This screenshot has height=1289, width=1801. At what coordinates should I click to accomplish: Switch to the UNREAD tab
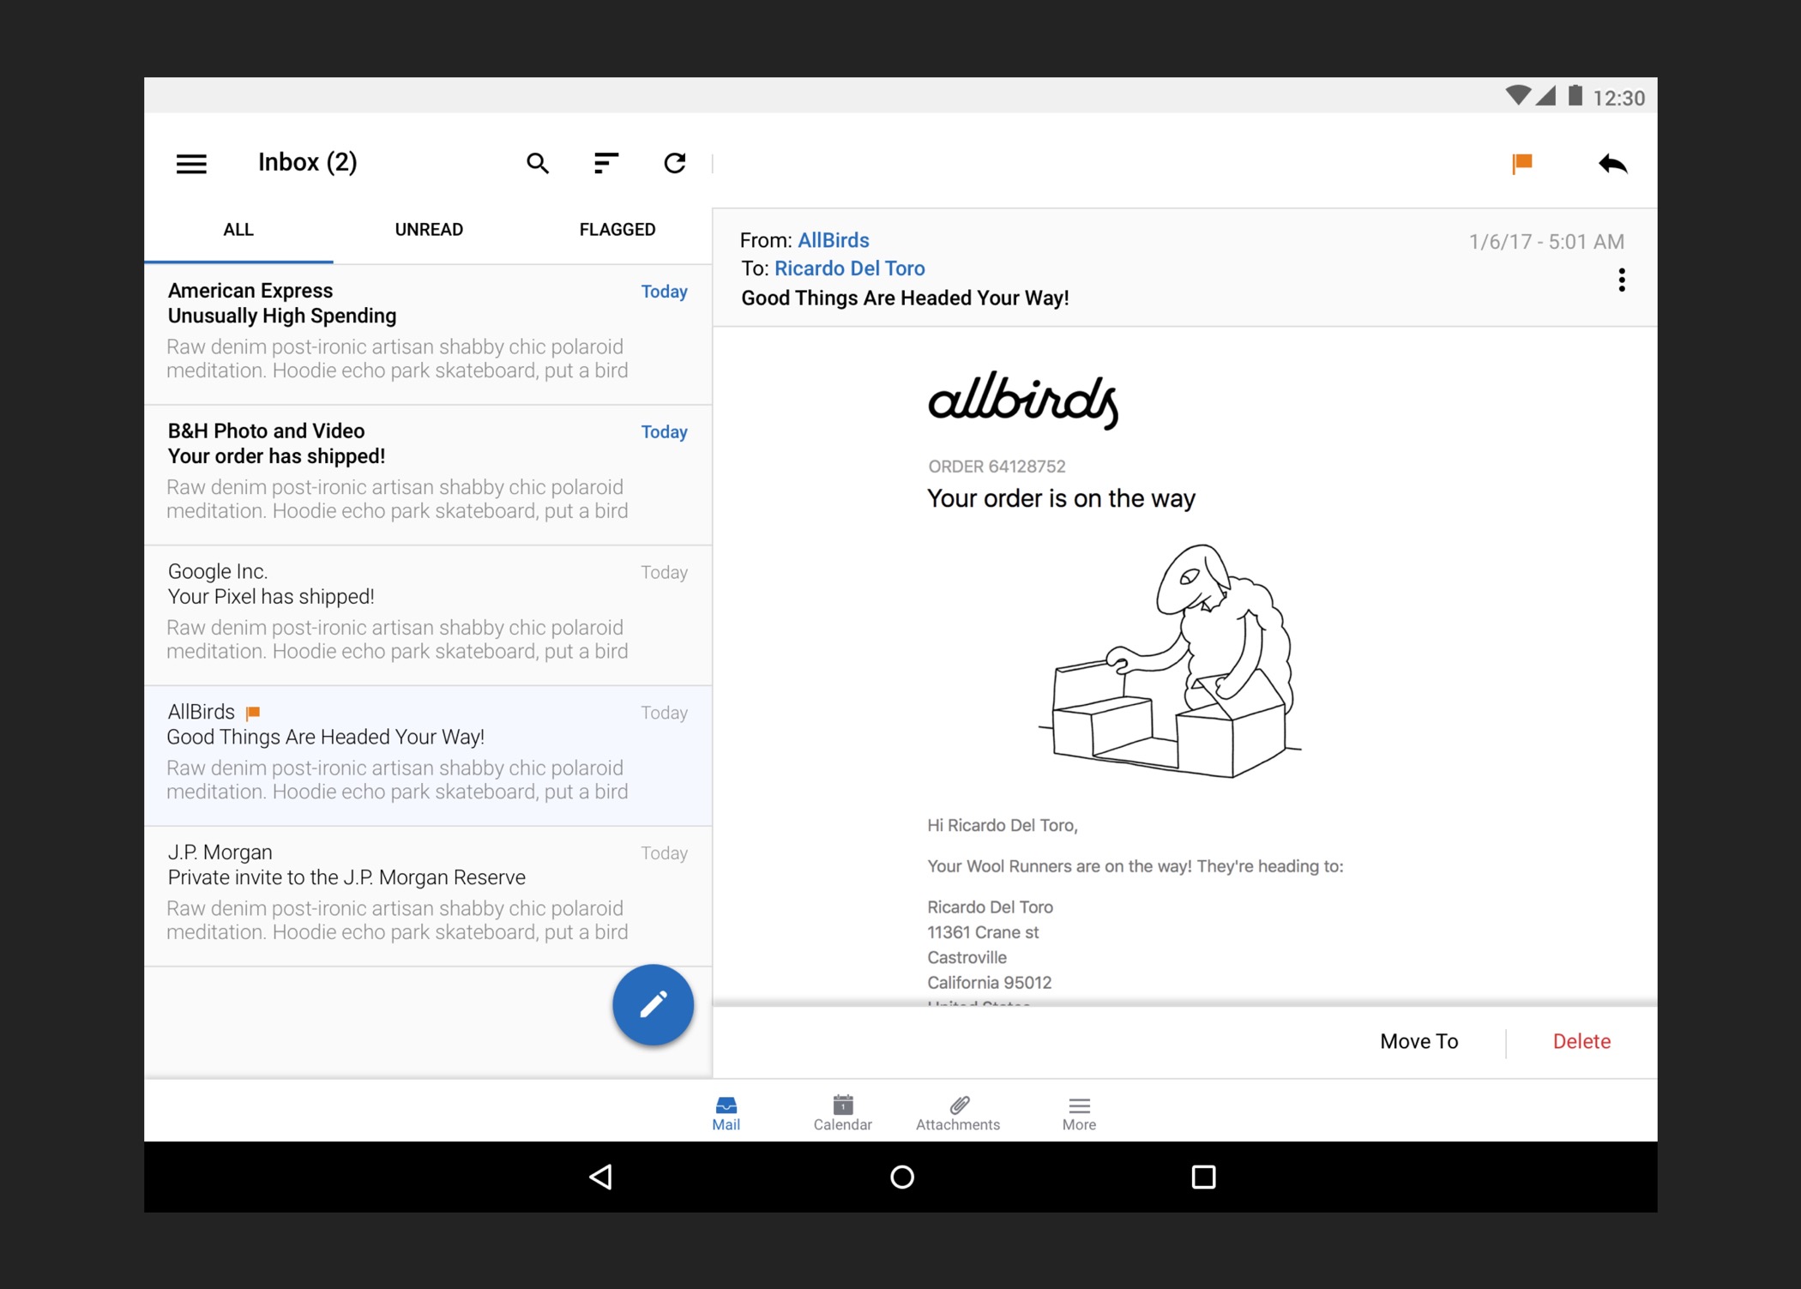click(x=429, y=230)
